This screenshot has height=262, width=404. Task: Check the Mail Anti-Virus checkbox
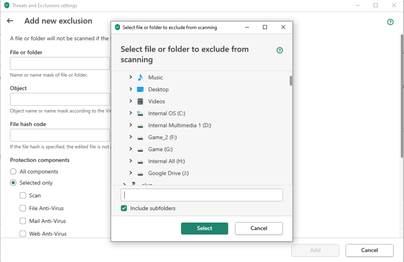23,221
